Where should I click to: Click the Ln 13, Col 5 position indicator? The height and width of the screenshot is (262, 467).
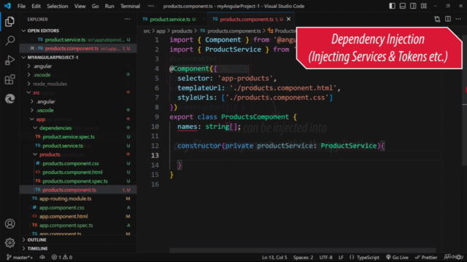click(274, 257)
